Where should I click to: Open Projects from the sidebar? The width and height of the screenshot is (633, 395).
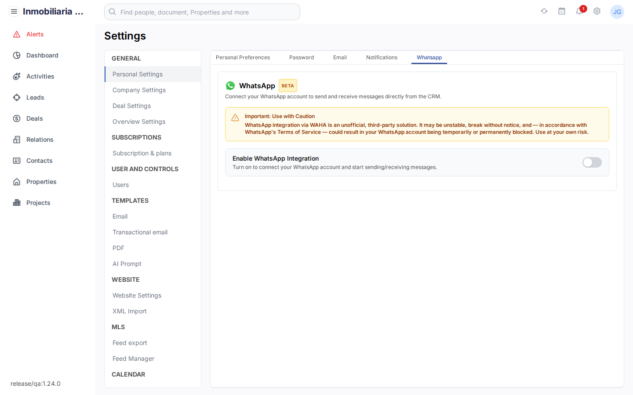click(x=38, y=202)
